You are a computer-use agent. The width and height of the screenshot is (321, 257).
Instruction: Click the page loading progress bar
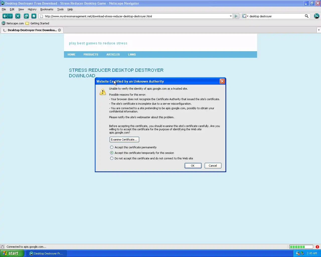[301, 247]
